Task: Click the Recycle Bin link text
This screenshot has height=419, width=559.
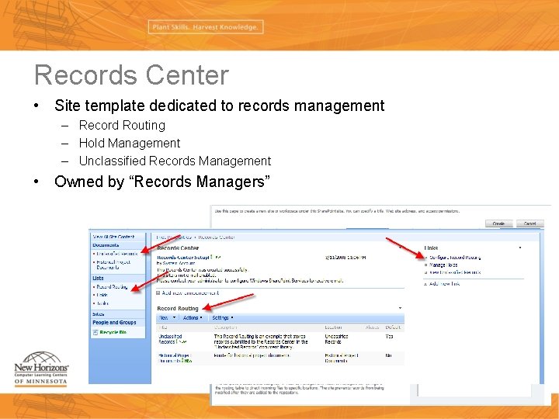Action: point(113,332)
